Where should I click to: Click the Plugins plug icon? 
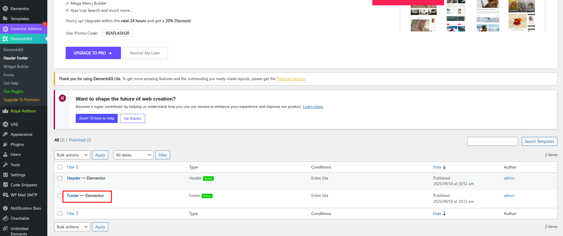click(x=5, y=144)
